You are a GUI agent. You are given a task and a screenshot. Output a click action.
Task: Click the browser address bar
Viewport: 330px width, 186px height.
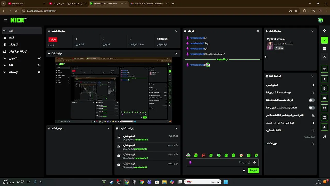(x=155, y=11)
